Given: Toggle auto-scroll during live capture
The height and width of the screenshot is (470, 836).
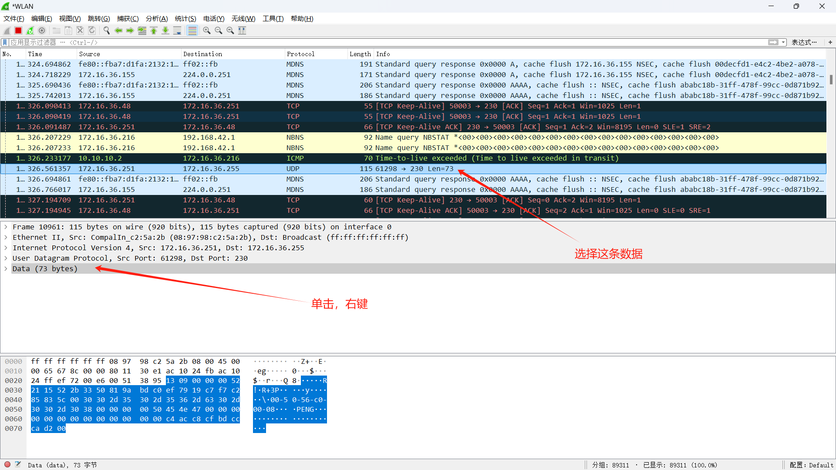Looking at the screenshot, I should [177, 30].
